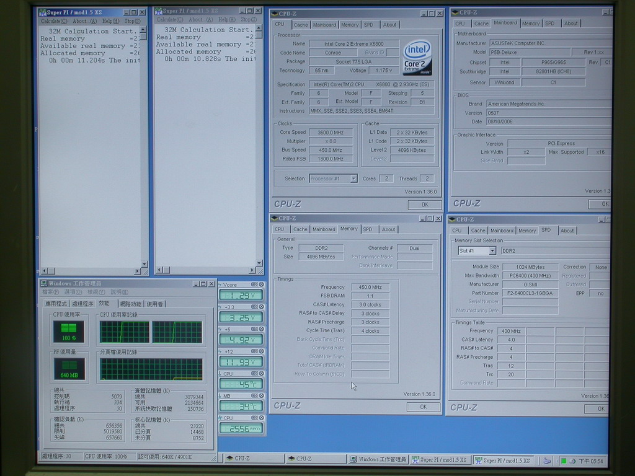Open settings icon on the Vcore monitor row
635x476 pixels.
tap(254, 284)
